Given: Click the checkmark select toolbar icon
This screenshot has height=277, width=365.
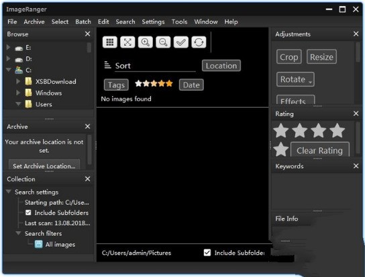Looking at the screenshot, I should tap(181, 42).
